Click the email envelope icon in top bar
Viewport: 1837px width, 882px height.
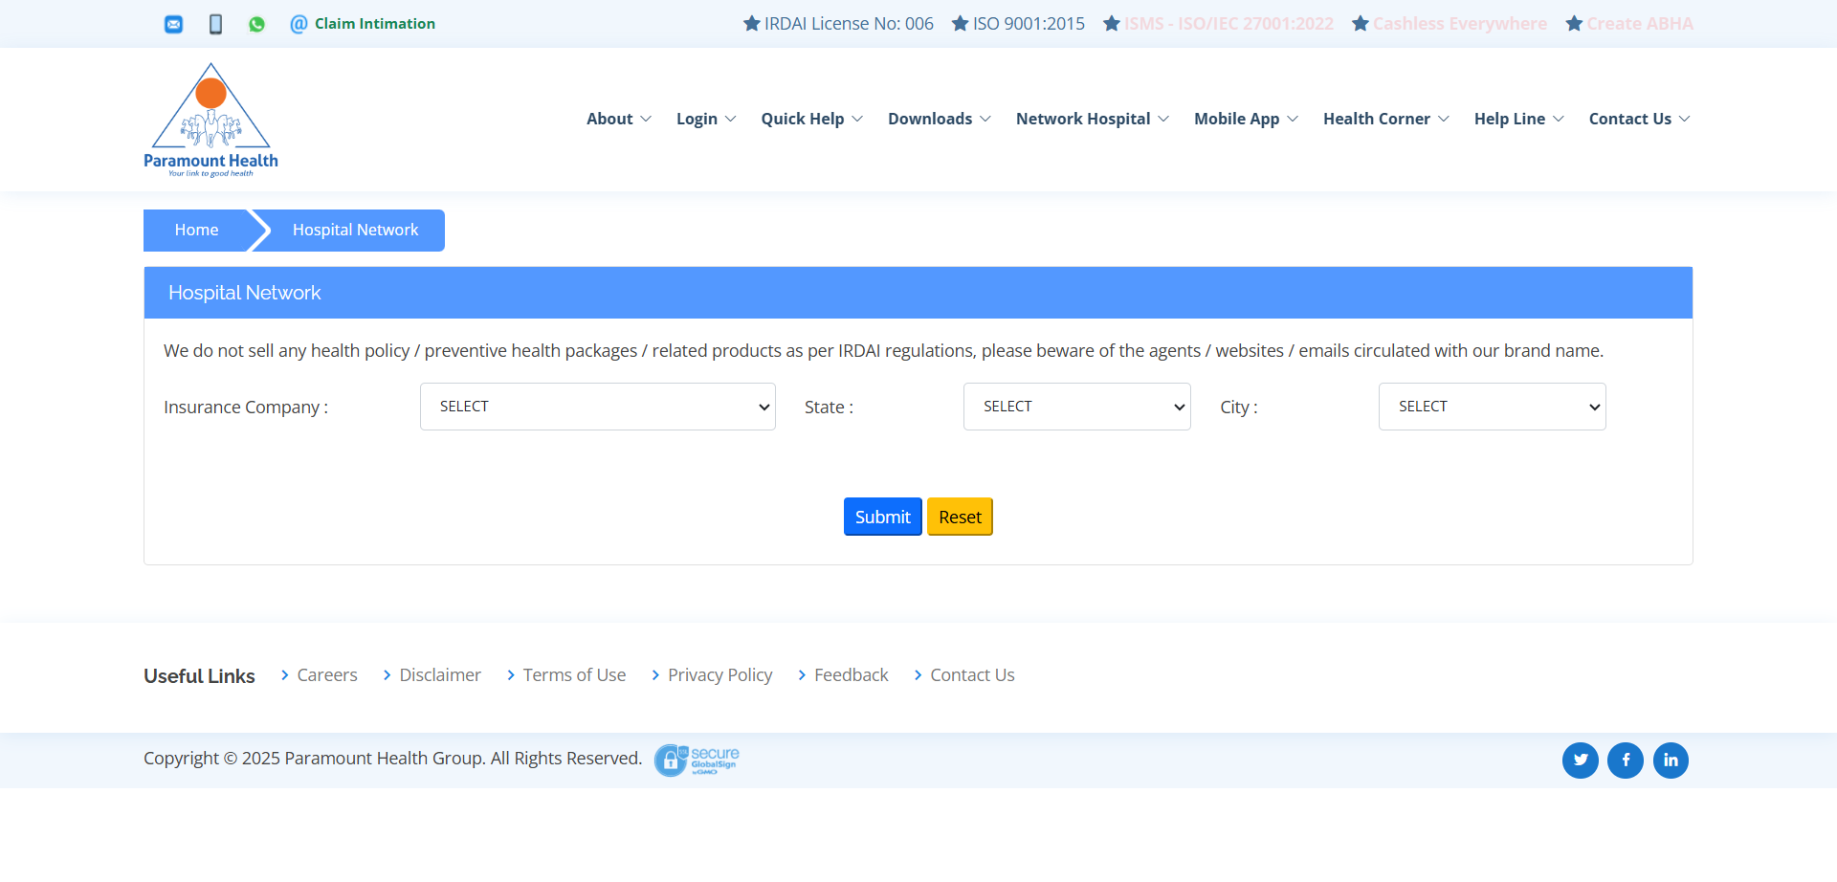pos(173,24)
